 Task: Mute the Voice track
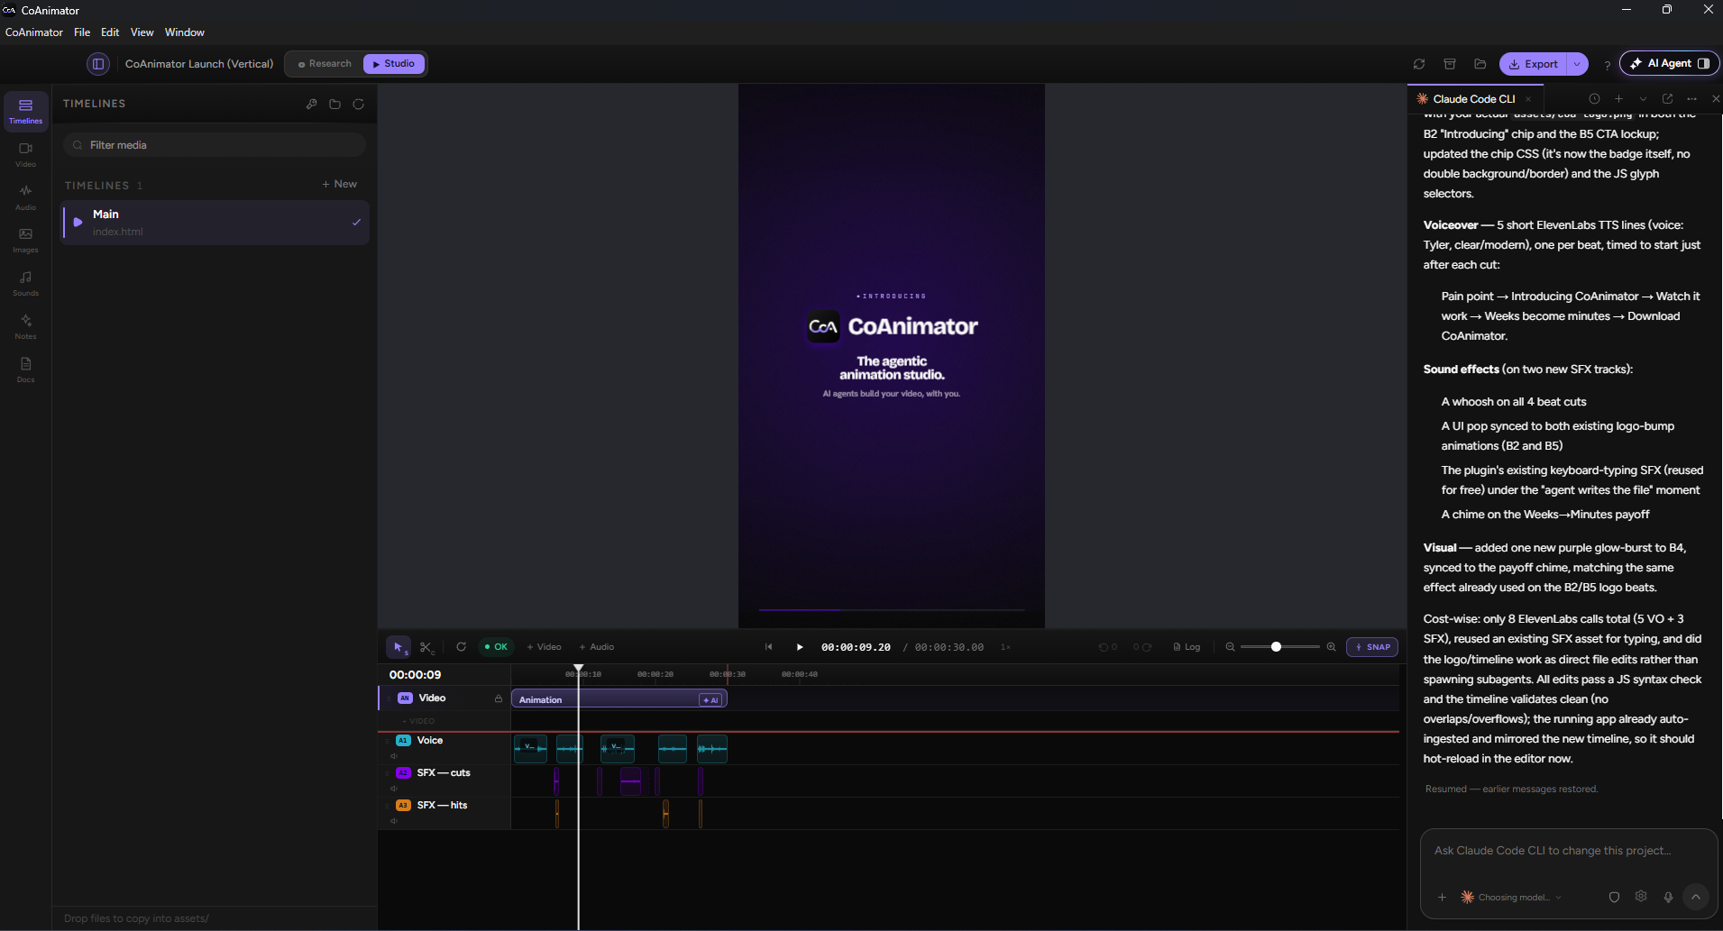(x=394, y=756)
